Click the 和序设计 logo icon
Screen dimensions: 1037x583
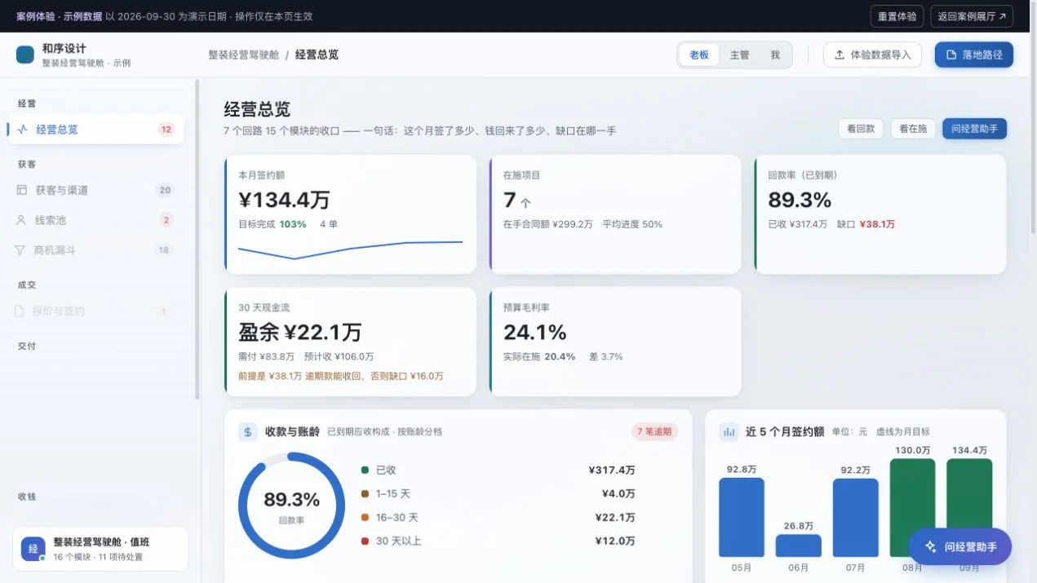tap(25, 55)
